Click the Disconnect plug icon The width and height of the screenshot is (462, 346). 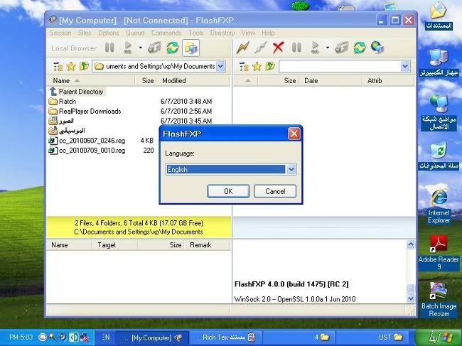pos(260,48)
